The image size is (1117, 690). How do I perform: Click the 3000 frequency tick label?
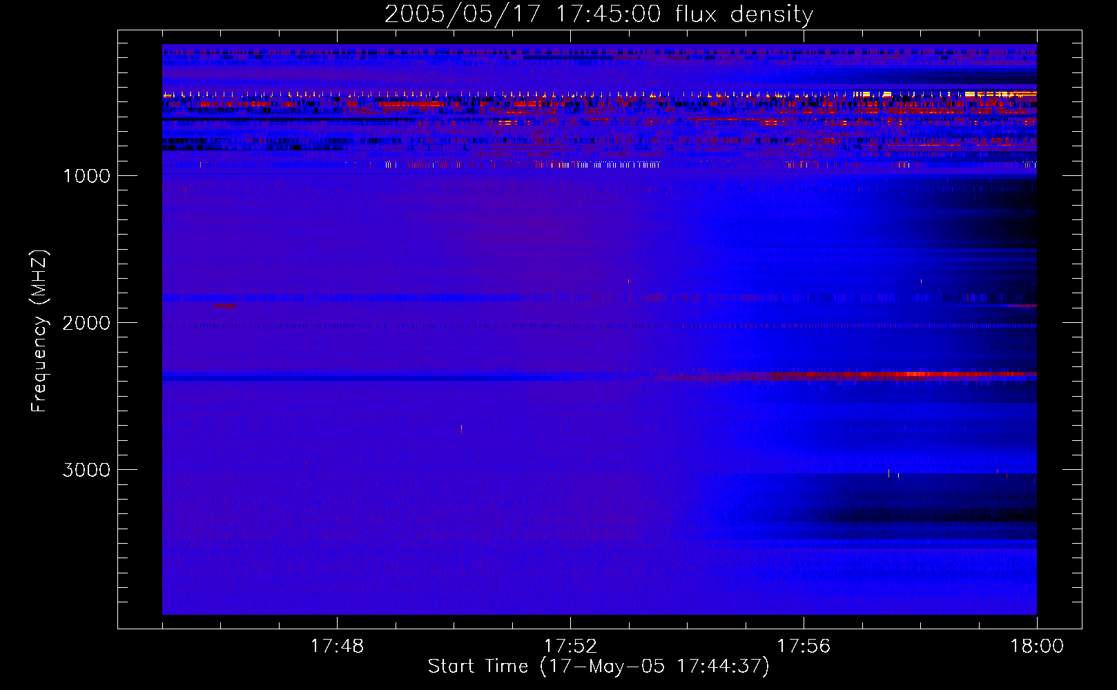pos(86,470)
